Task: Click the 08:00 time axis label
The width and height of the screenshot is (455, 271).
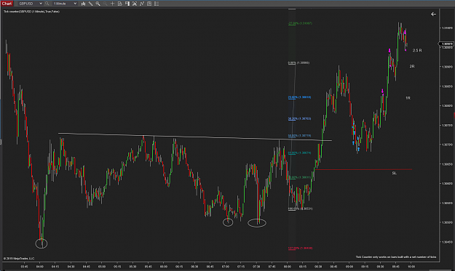Action: (288, 267)
